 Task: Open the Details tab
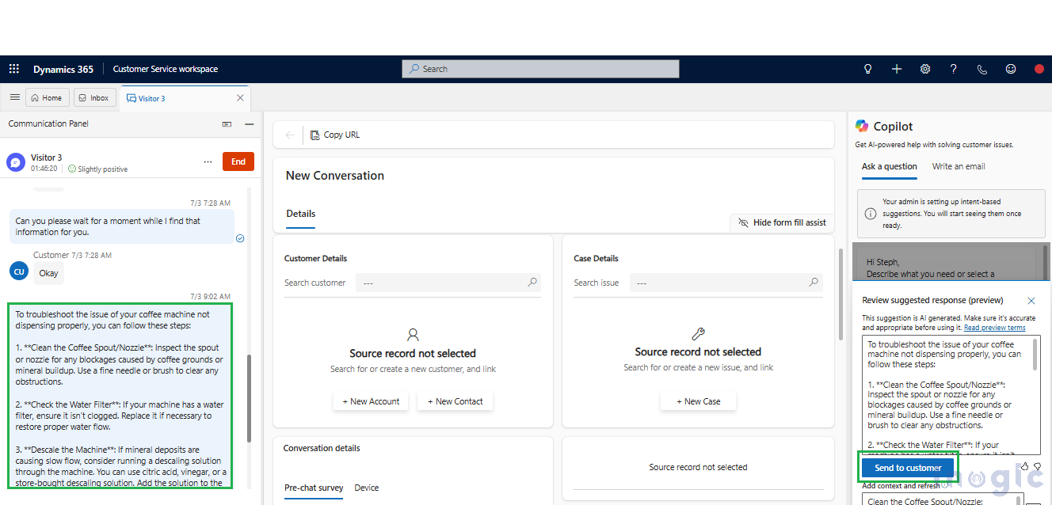click(301, 214)
